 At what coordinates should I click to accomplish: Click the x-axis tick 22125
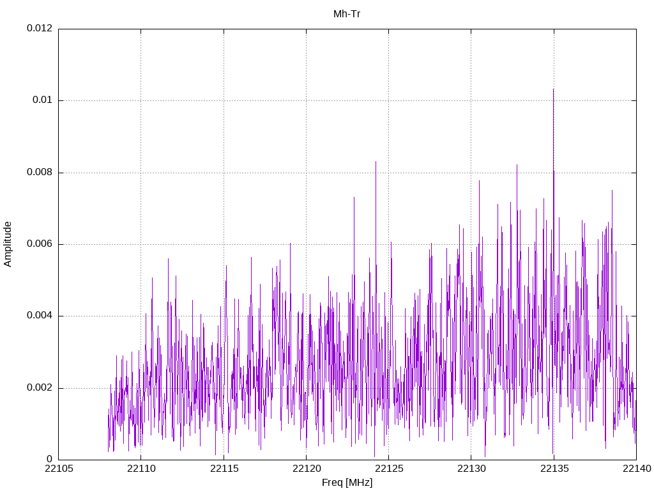(x=389, y=469)
